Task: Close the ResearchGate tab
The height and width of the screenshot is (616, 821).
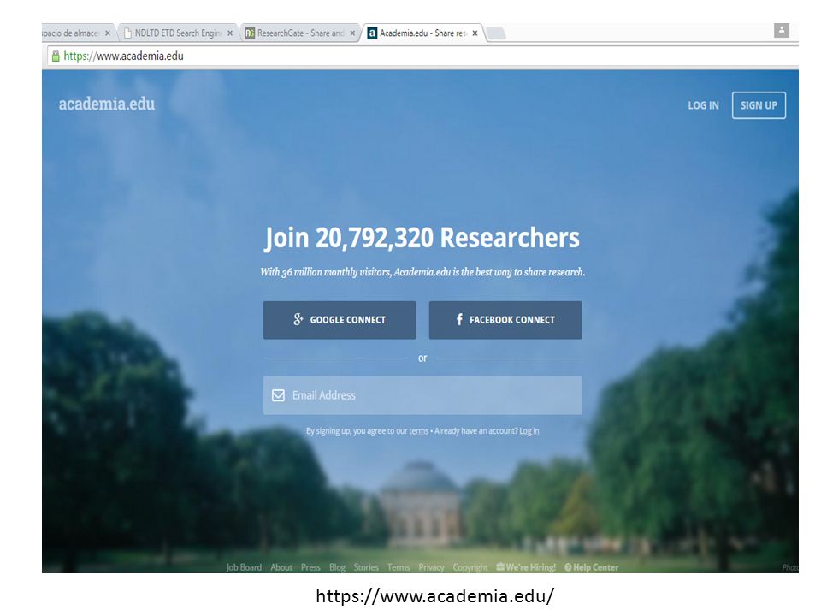Action: coord(352,33)
